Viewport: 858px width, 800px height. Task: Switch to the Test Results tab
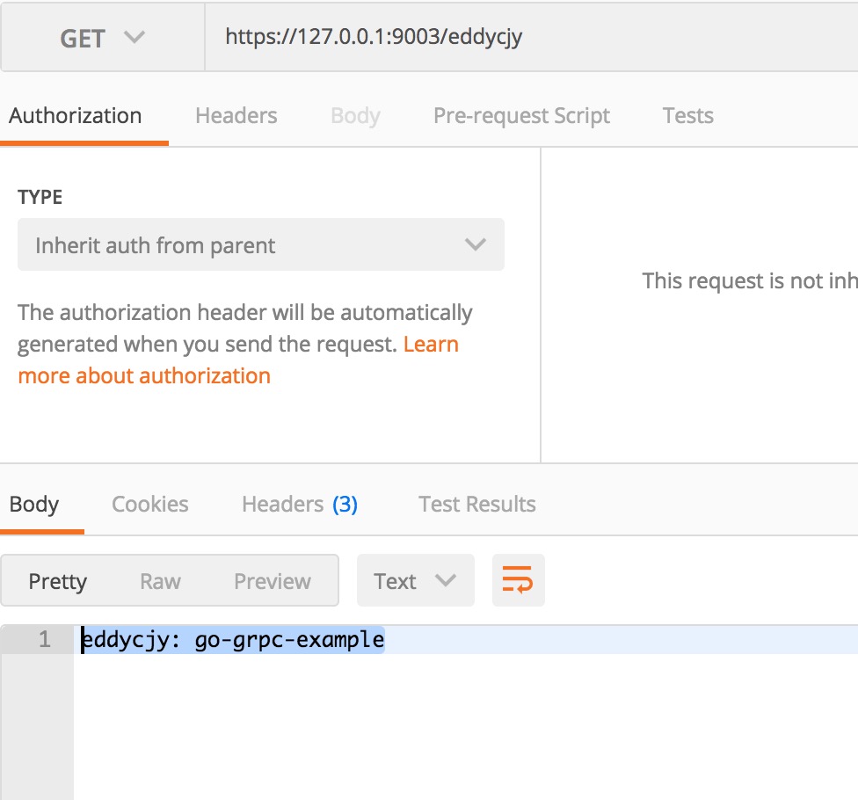pos(476,505)
